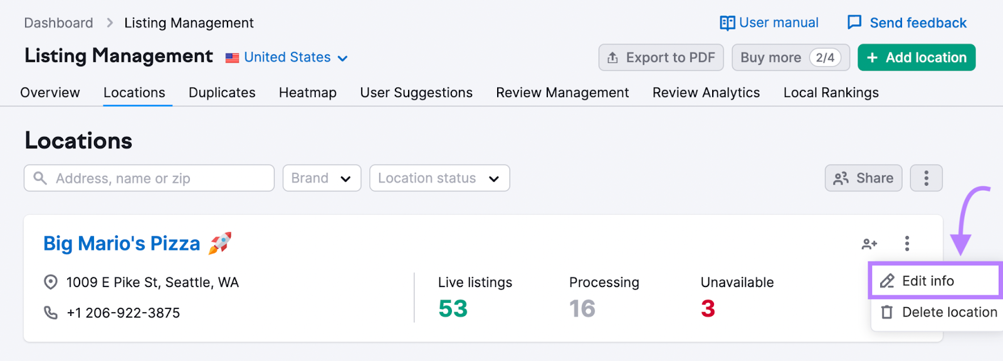Open the Location status filter dropdown
Viewport: 1003px width, 361px height.
click(439, 178)
